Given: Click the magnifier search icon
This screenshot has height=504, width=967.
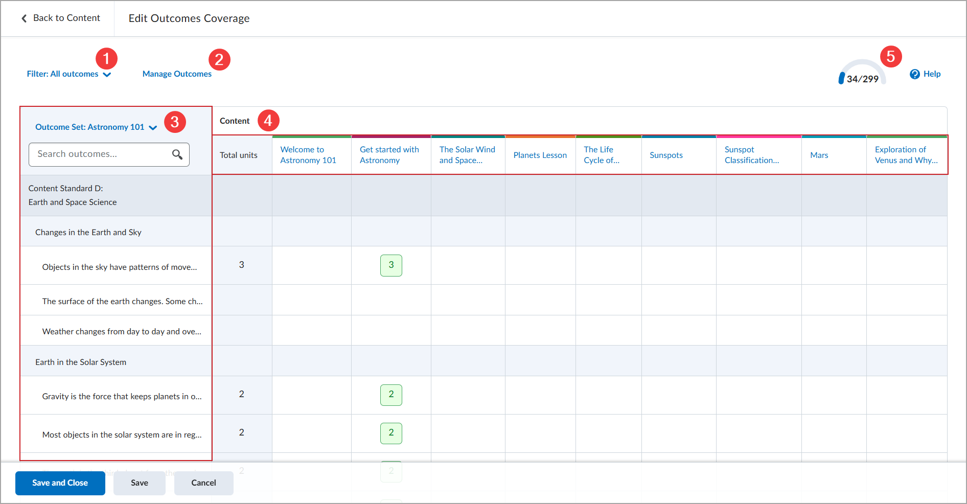Looking at the screenshot, I should [x=177, y=154].
